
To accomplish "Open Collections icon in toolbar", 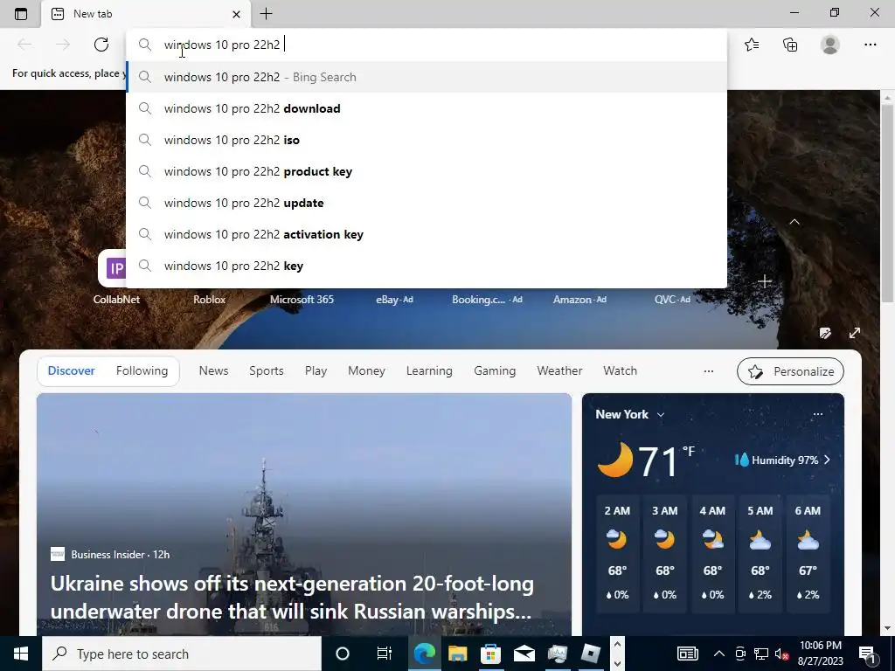I will pos(790,45).
